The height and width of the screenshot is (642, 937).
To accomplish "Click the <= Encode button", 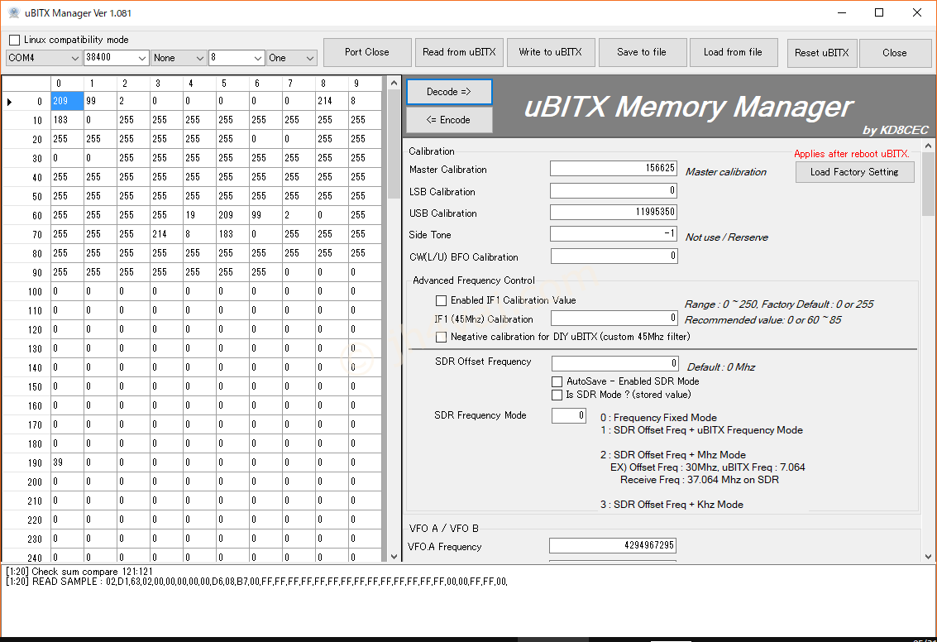I will [x=449, y=120].
